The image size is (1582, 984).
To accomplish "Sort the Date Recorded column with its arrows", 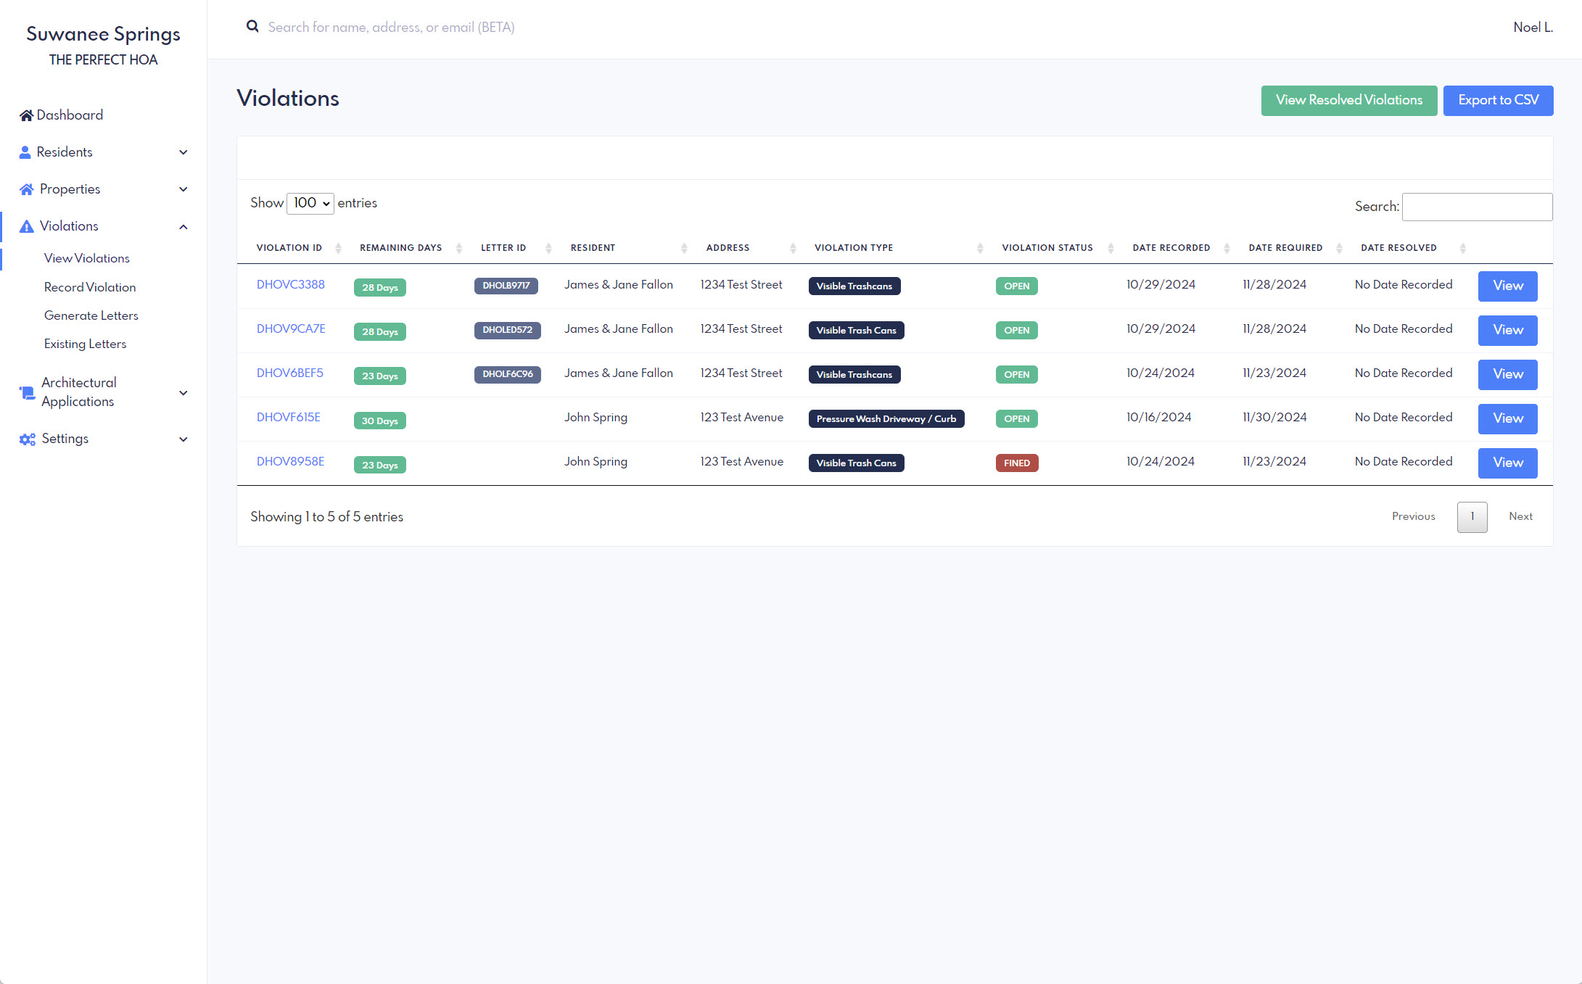I will 1227,247.
